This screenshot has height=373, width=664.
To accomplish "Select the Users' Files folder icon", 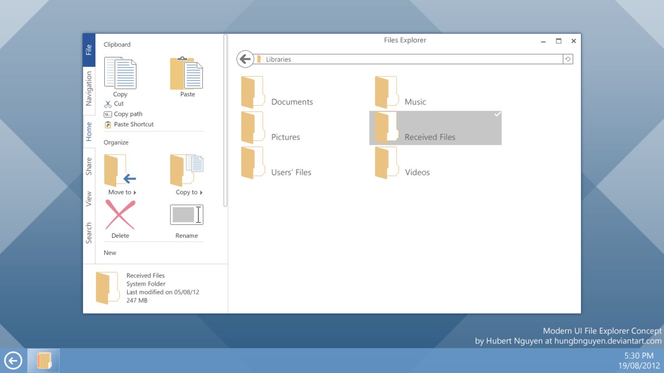I will (x=253, y=163).
